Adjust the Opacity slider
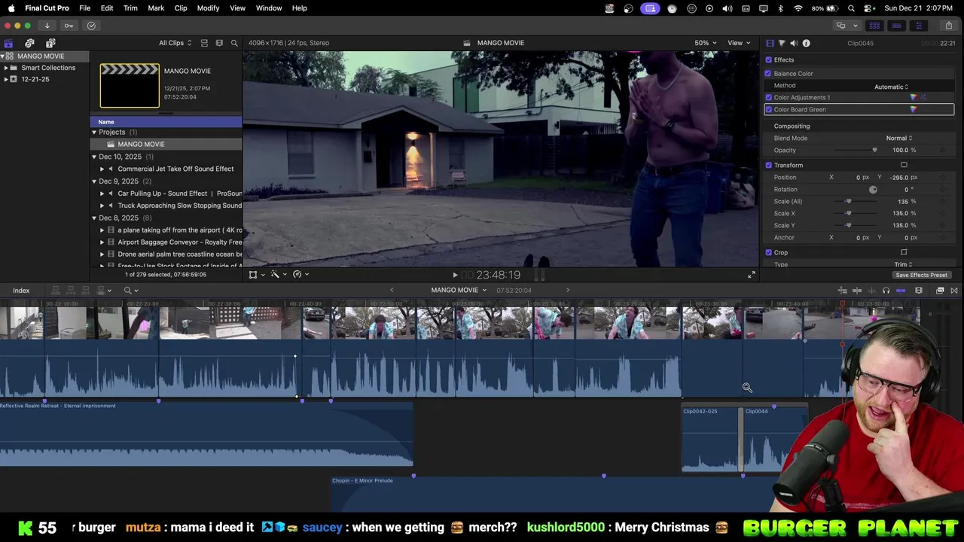This screenshot has height=542, width=964. 874,150
